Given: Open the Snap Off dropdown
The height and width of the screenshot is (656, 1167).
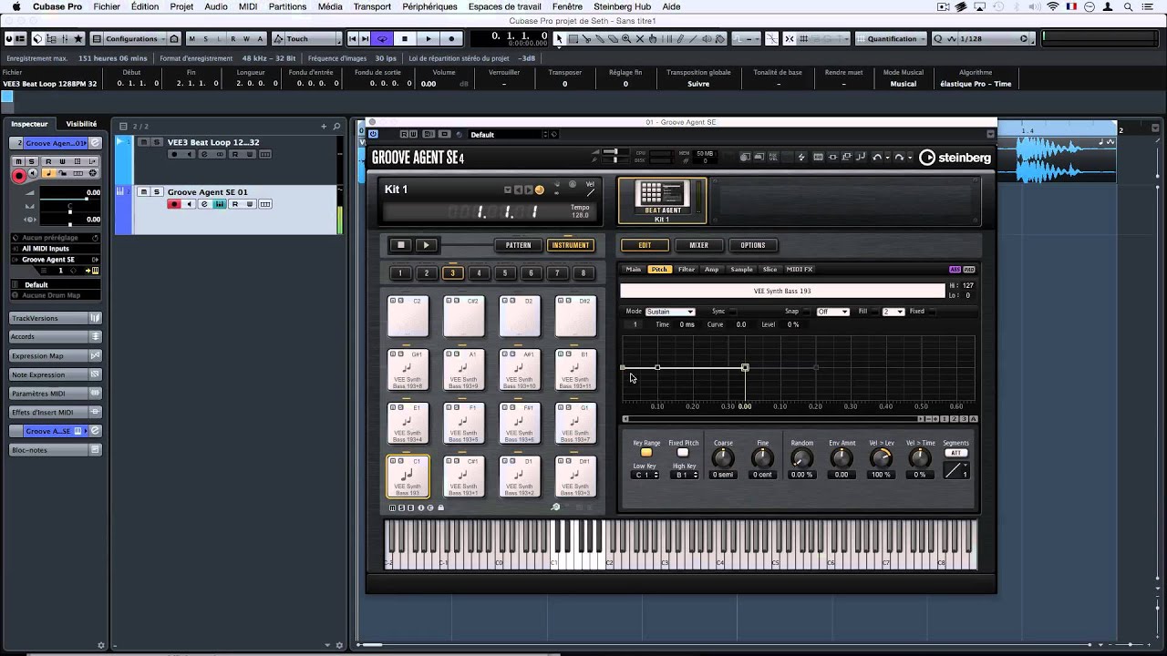Looking at the screenshot, I should [833, 312].
